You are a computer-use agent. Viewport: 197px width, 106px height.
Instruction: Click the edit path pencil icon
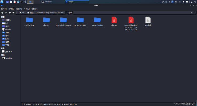click(x=192, y=12)
